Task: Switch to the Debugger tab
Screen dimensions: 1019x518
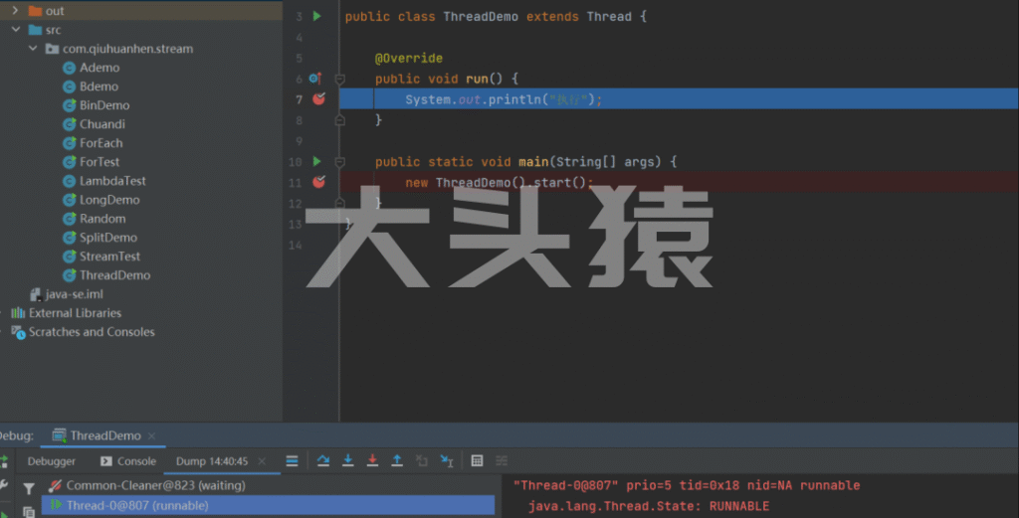Action: pyautogui.click(x=52, y=461)
